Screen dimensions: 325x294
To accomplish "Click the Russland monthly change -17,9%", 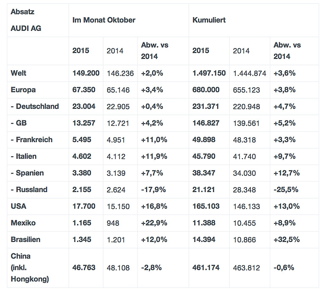I will (154, 190).
